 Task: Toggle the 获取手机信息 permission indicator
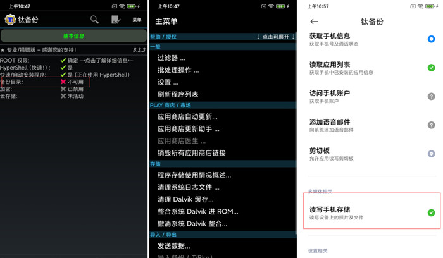tap(431, 39)
